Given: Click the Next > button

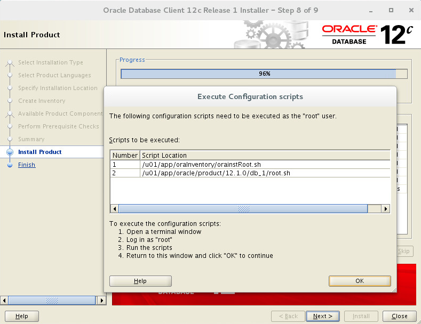Looking at the screenshot, I should click(323, 316).
